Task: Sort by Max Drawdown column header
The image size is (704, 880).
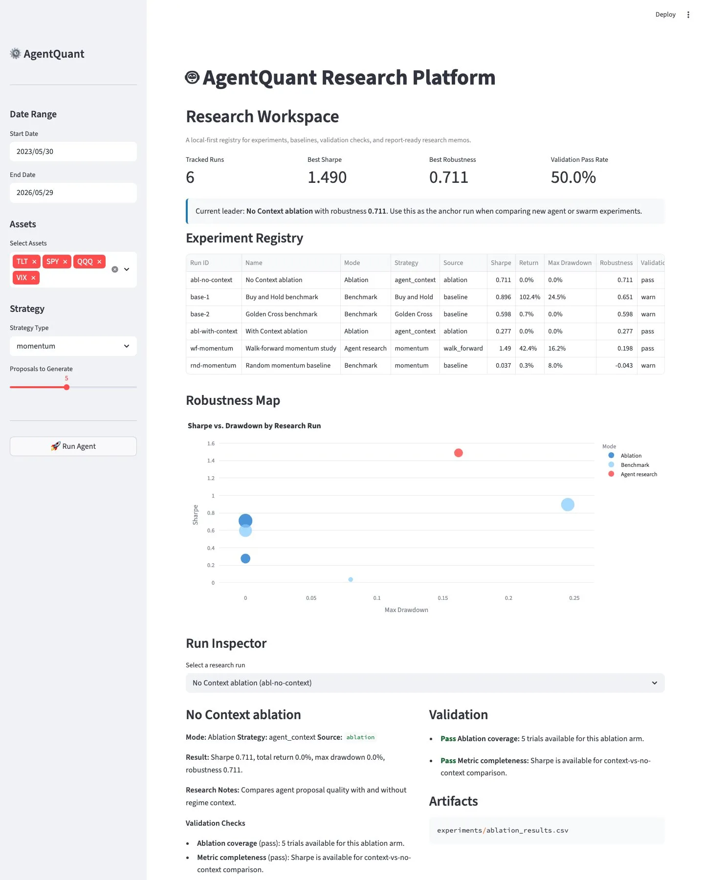Action: coord(570,263)
